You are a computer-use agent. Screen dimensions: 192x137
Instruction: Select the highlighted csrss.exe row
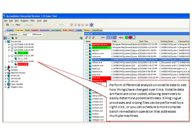click(x=137, y=60)
